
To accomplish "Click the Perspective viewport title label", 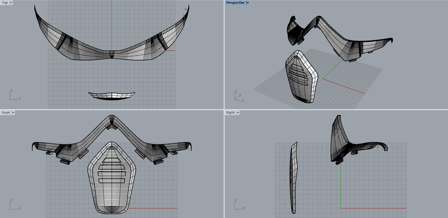I will [235, 3].
